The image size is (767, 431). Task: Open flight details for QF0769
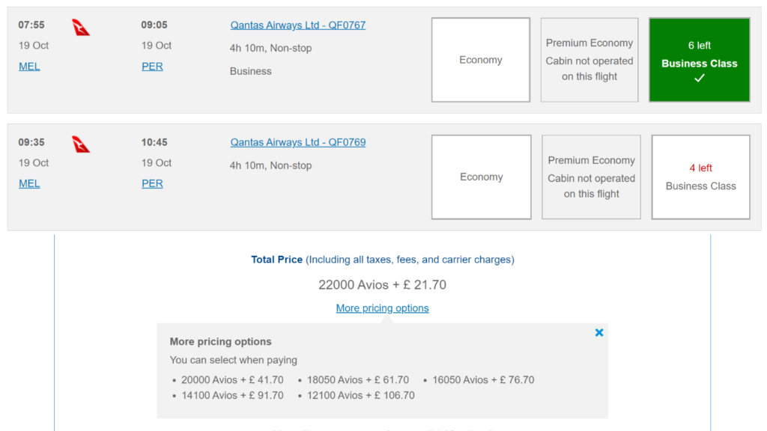point(297,141)
